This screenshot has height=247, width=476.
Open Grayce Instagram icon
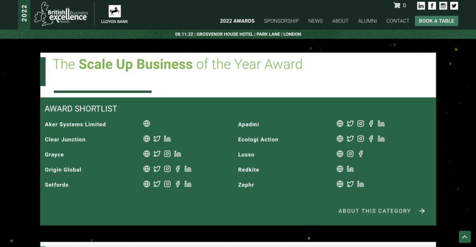pyautogui.click(x=167, y=154)
